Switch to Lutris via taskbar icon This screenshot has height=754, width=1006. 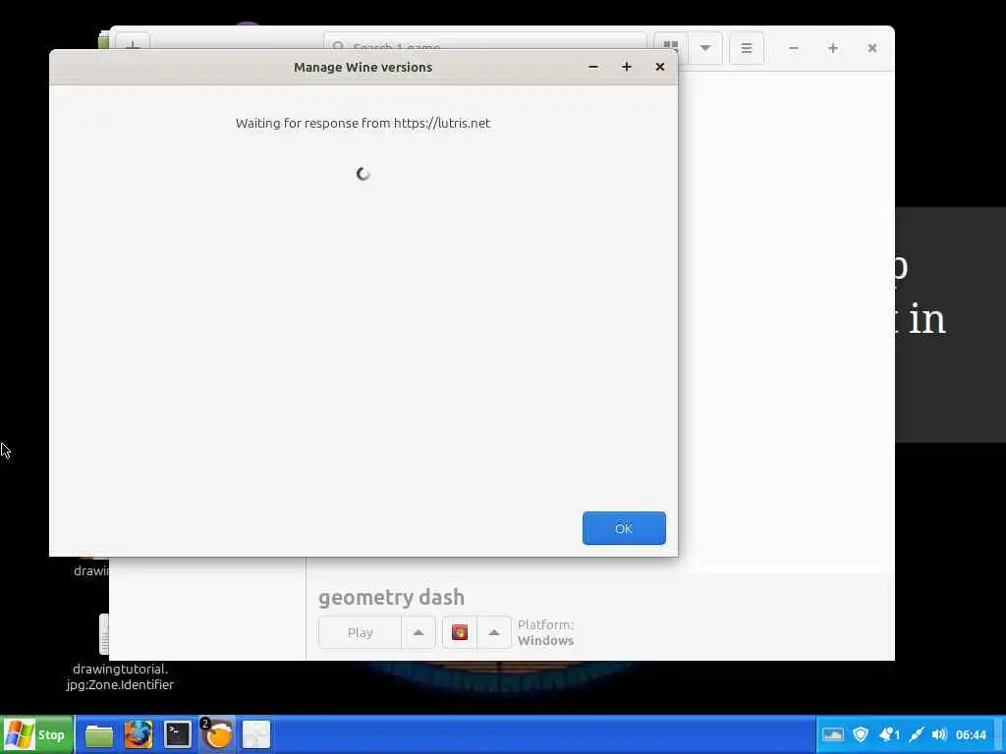click(x=217, y=734)
